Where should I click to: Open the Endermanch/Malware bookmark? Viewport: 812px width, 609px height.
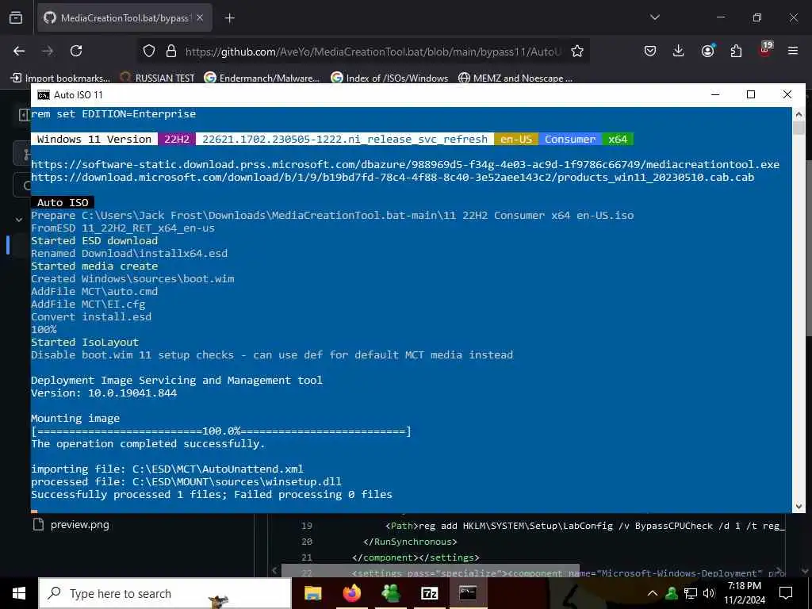click(x=262, y=79)
